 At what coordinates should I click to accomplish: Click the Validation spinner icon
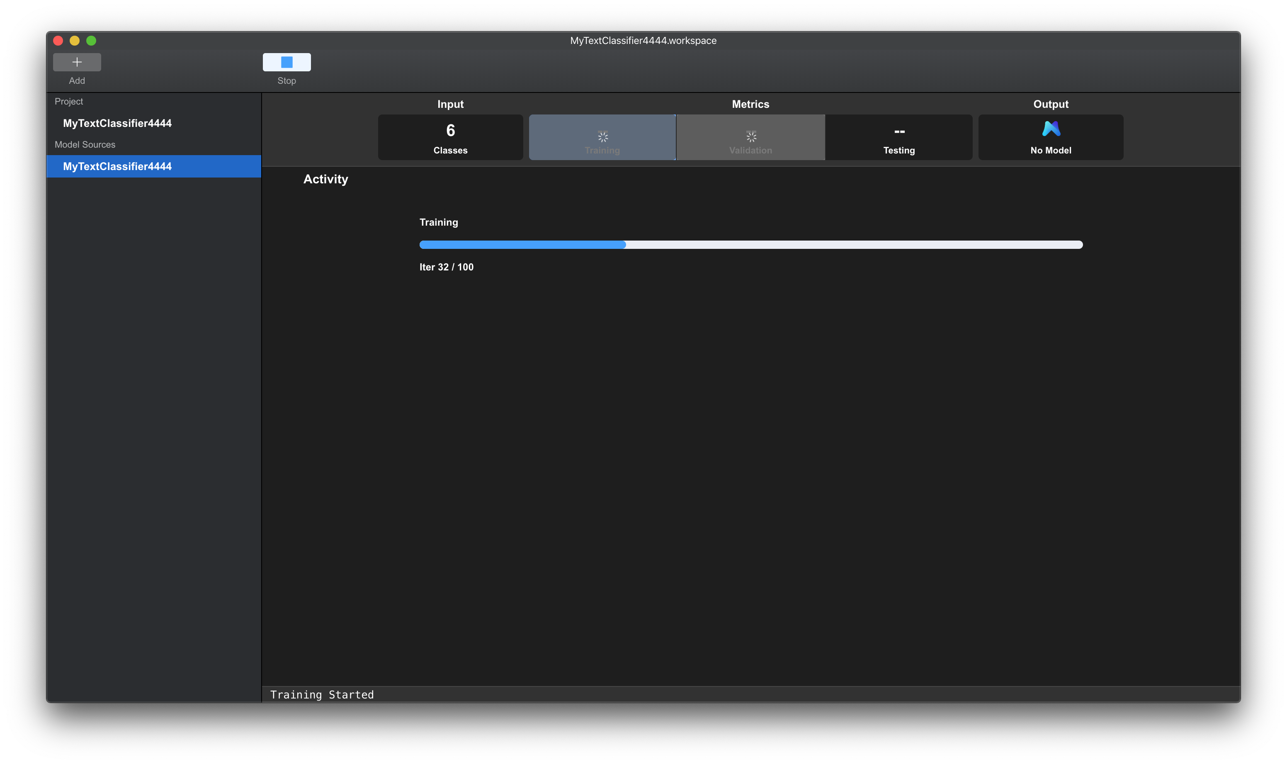click(x=751, y=136)
